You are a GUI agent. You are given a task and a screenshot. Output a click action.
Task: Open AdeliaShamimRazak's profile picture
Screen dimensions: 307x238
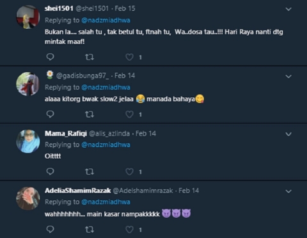[x=28, y=198]
